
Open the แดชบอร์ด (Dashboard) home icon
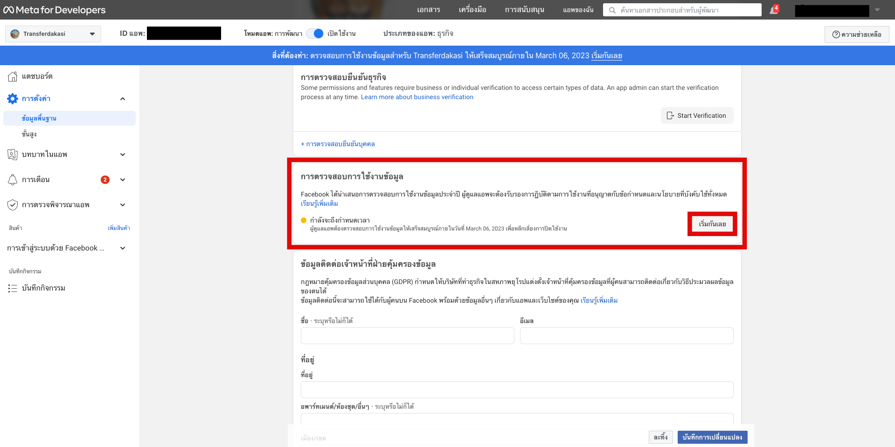[x=13, y=76]
